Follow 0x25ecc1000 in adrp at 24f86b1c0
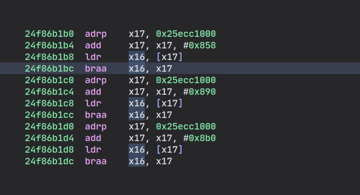Viewport: 360px width, 195px height. point(186,80)
